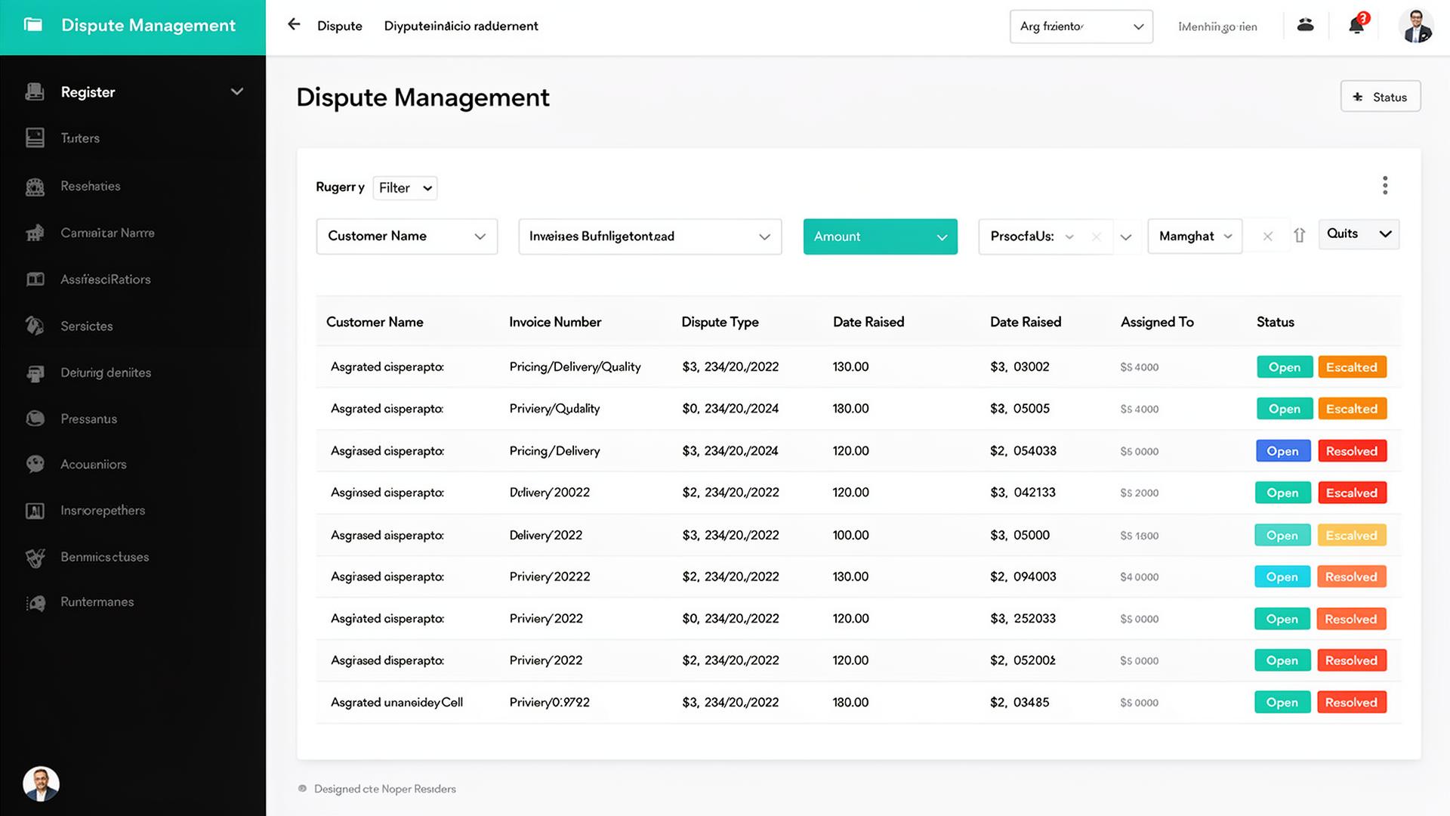1450x816 pixels.
Task: Open the Invaises Bufnligetontead dropdown
Action: 650,236
